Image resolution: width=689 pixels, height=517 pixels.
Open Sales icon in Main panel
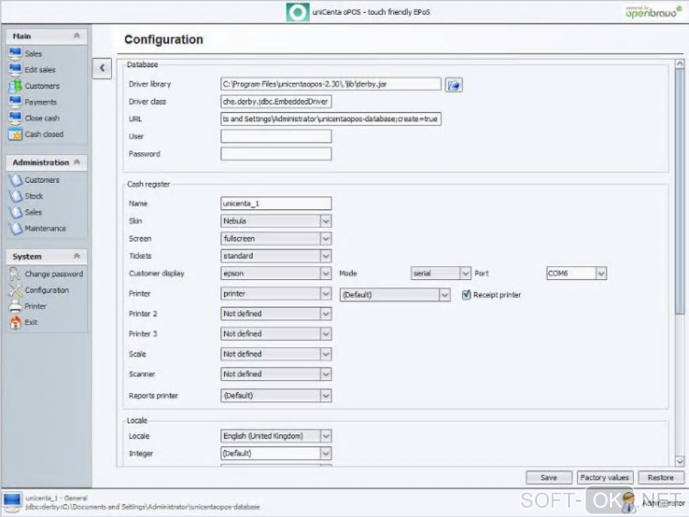point(15,53)
